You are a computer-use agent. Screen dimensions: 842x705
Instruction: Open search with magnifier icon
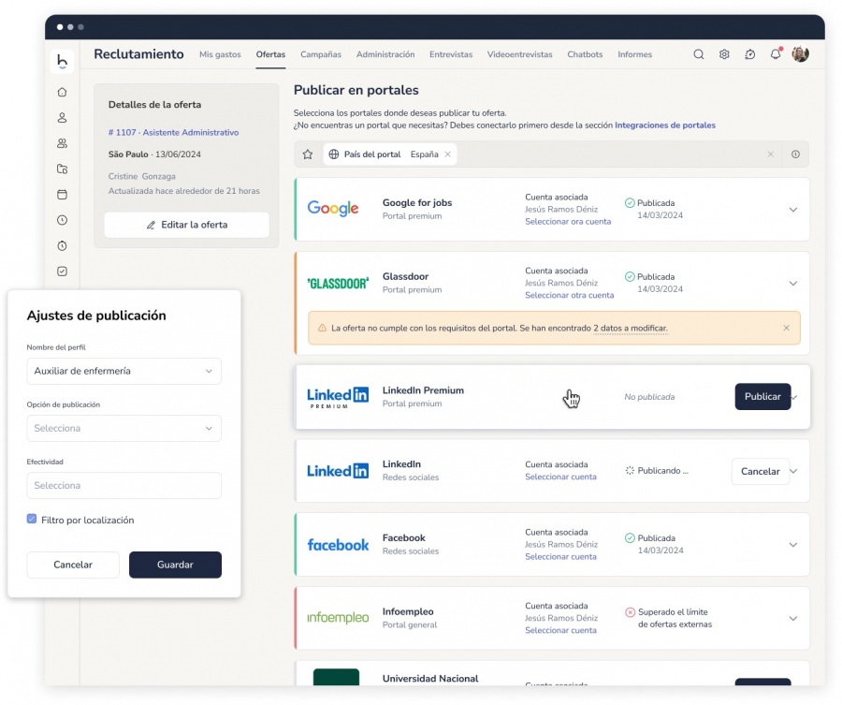[x=698, y=54]
